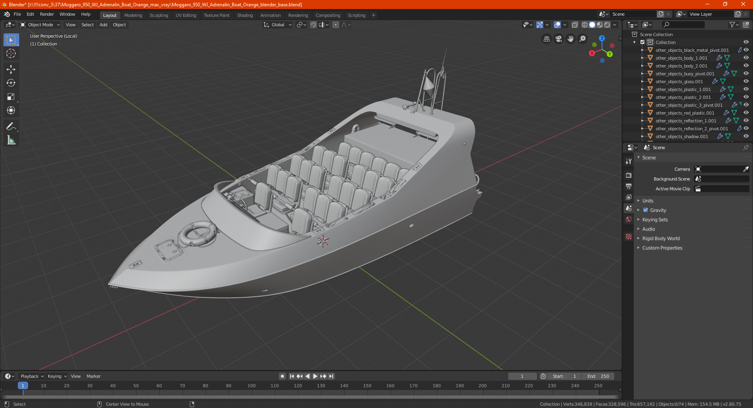The height and width of the screenshot is (408, 753).
Task: Expand the Units panel
Action: click(x=648, y=200)
